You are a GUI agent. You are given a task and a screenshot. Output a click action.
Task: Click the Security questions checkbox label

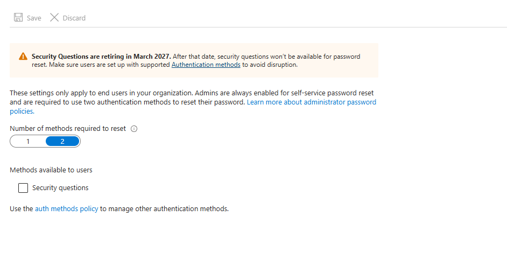[60, 187]
